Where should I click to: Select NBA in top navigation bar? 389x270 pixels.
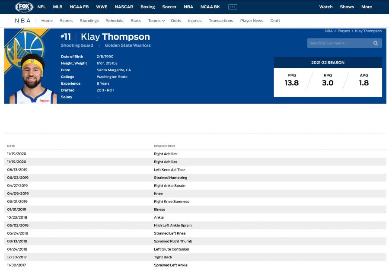tap(188, 7)
